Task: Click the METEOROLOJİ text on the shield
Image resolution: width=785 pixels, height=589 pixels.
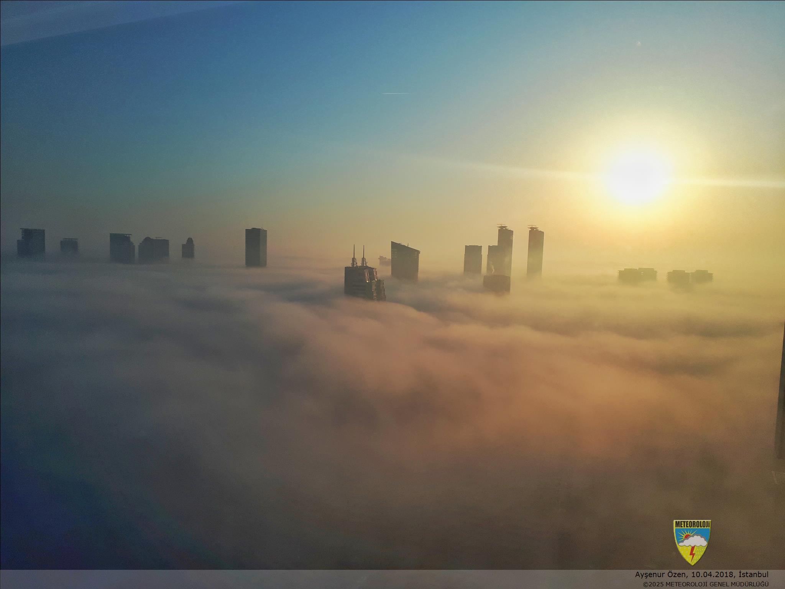Action: pyautogui.click(x=692, y=525)
